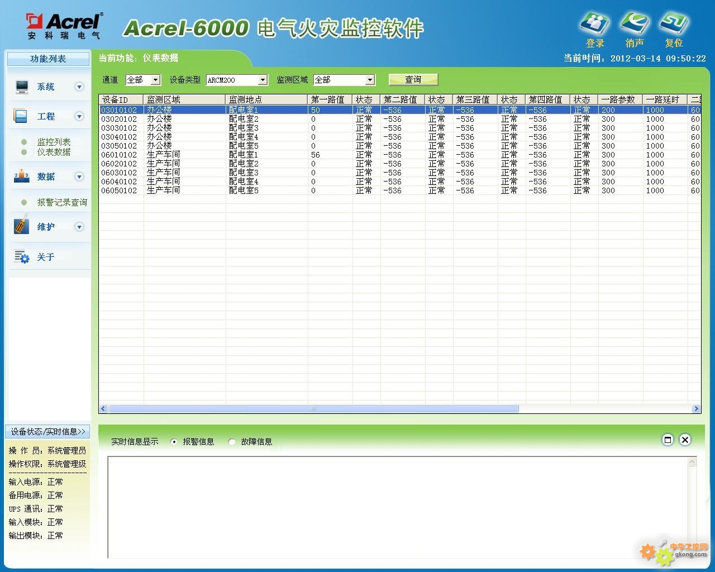This screenshot has width=715, height=572.
Task: Collapse the 工程 menu section
Action: [x=79, y=116]
